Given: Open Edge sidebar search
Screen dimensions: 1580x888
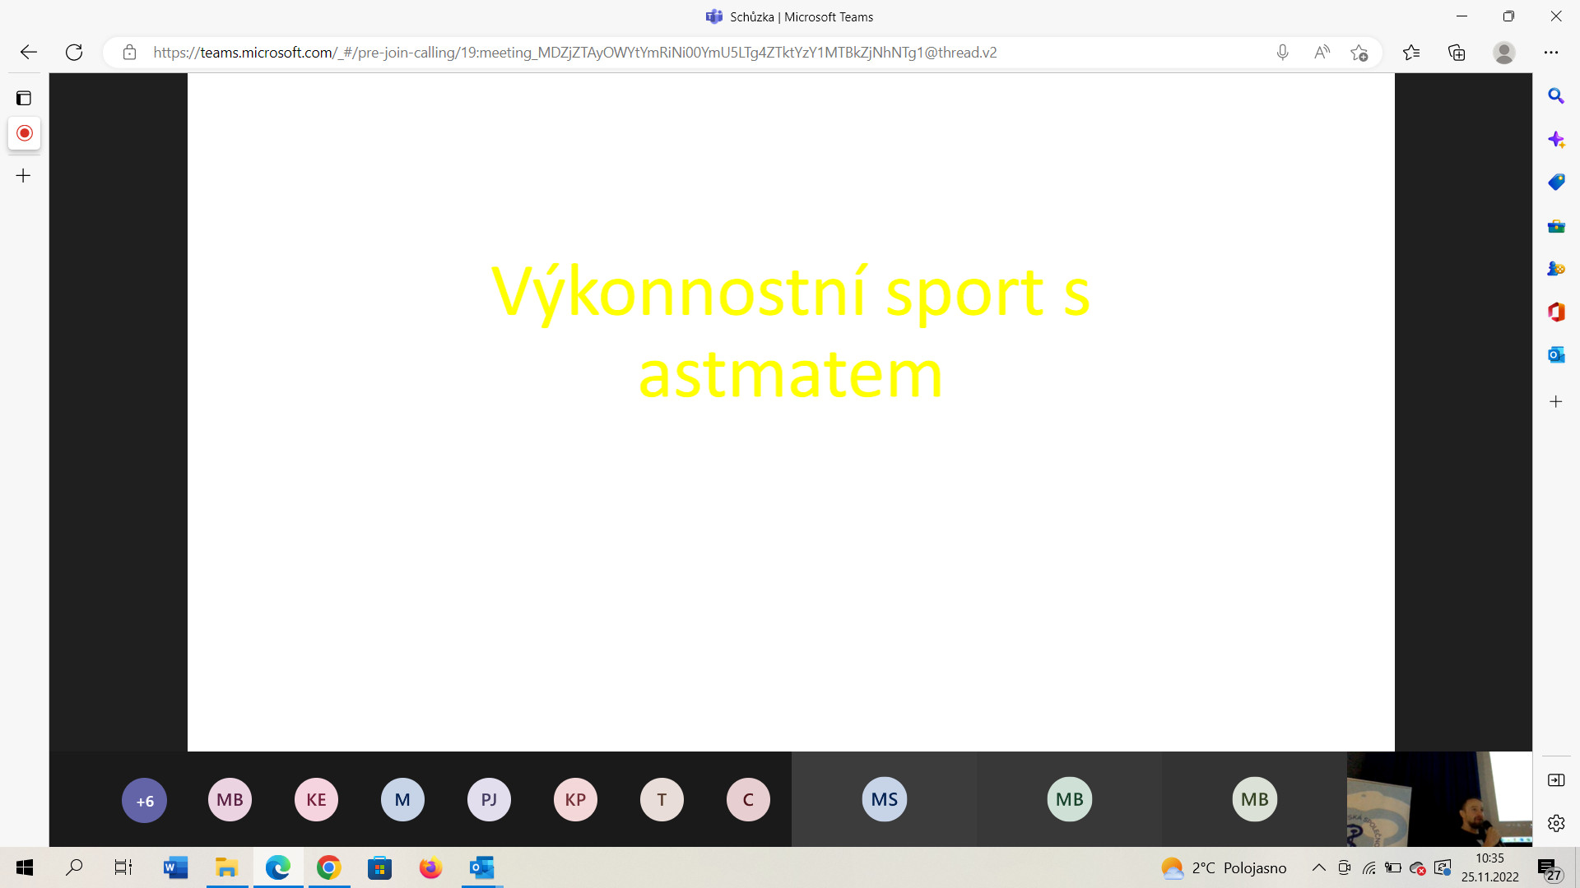Looking at the screenshot, I should 1556,96.
